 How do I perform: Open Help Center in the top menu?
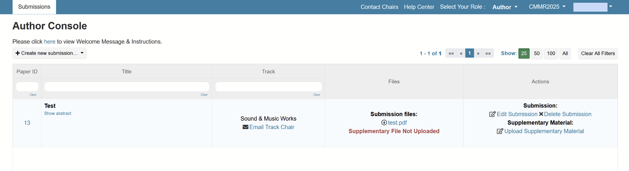[419, 7]
